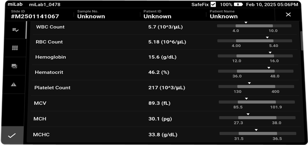Click the Platelet Count range bar
The image size is (308, 145).
256,86
